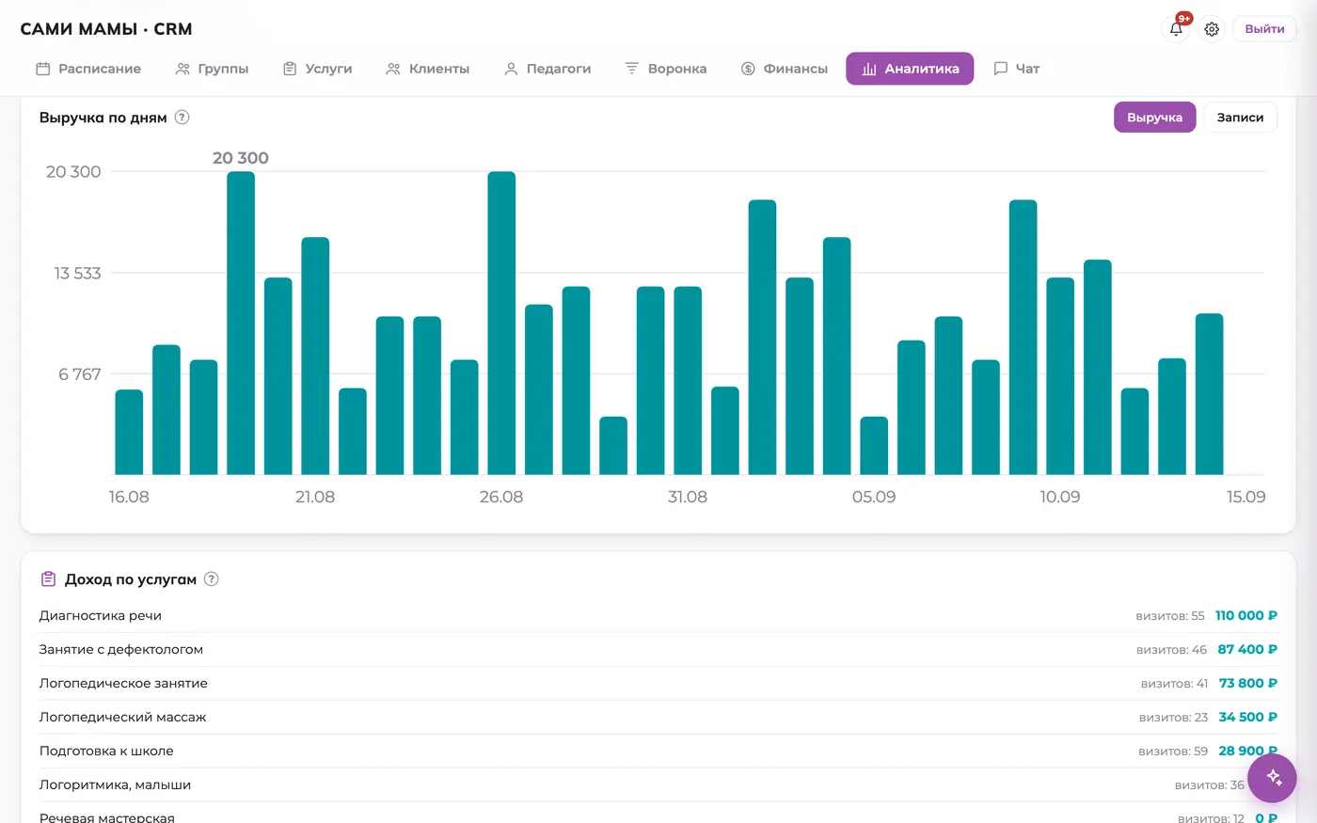Click the 13 533 y-axis label

[77, 273]
